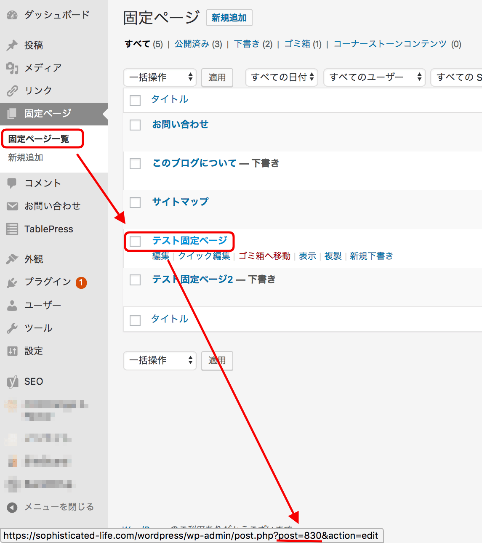The width and height of the screenshot is (482, 543).
Task: Sort the list by タイトル column header
Action: pyautogui.click(x=170, y=99)
